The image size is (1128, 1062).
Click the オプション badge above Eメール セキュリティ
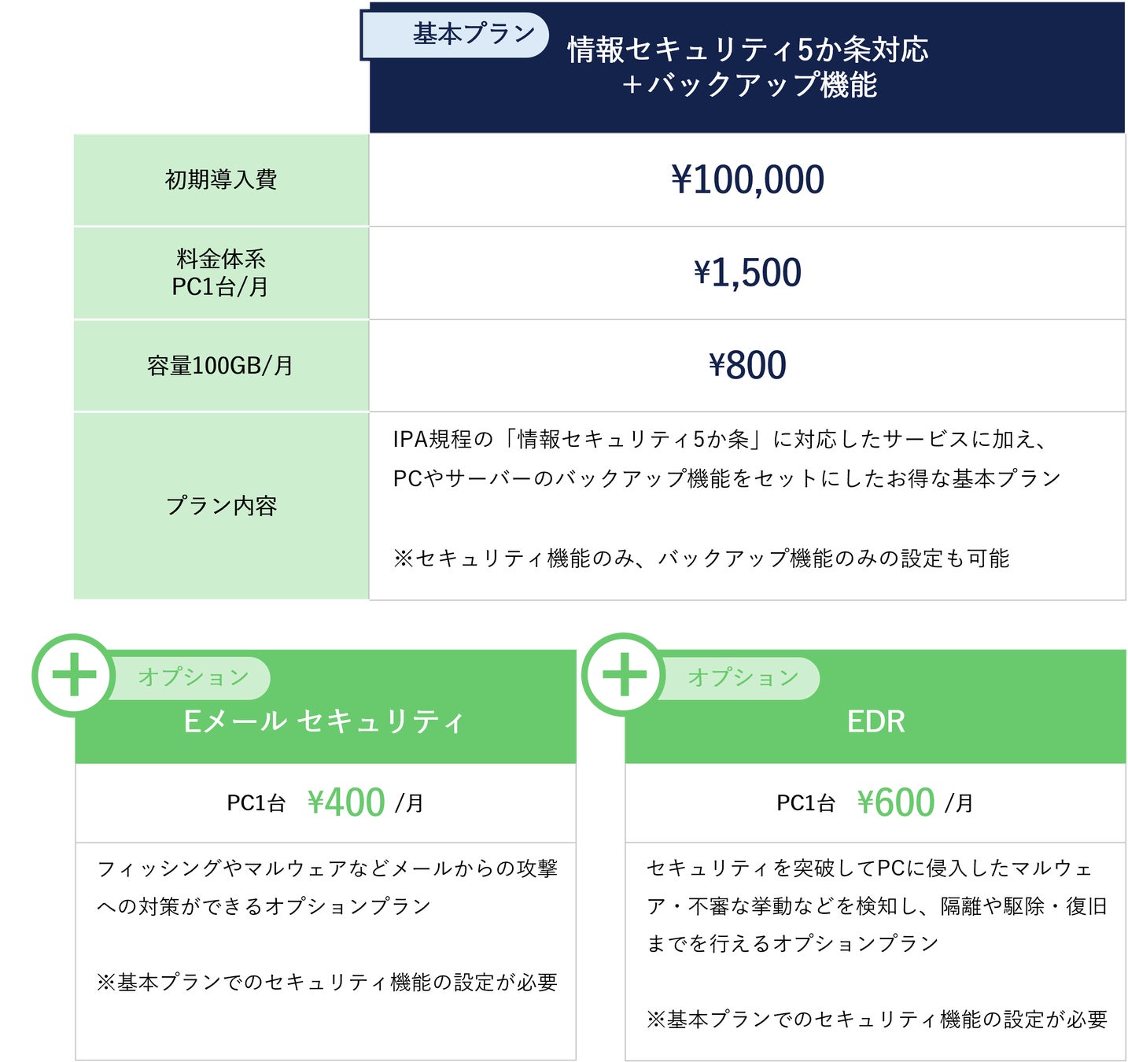(193, 677)
